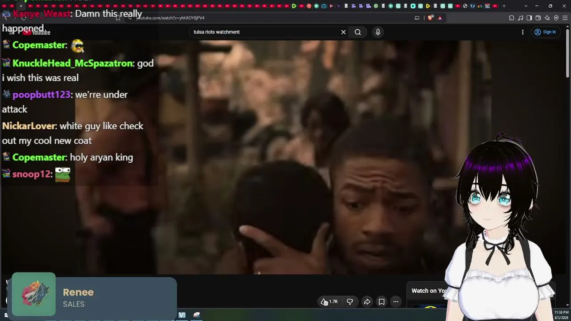Open a new browser tab with plus button
The width and height of the screenshot is (571, 321).
pyautogui.click(x=504, y=6)
